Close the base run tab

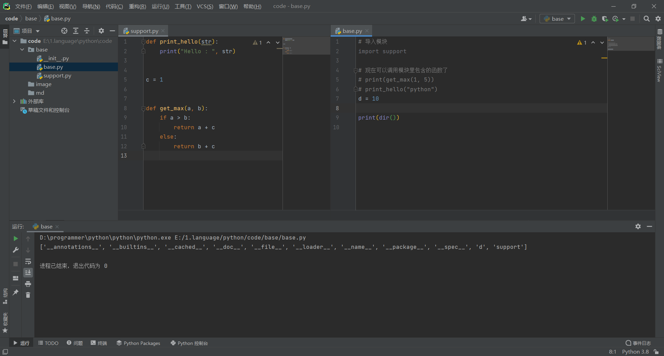click(57, 226)
